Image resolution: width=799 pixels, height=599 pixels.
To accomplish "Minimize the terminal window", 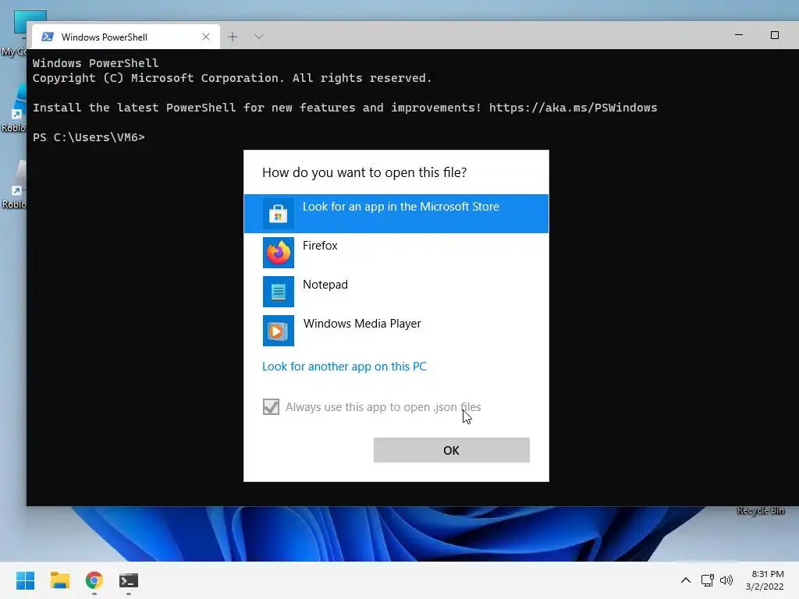I will point(739,35).
